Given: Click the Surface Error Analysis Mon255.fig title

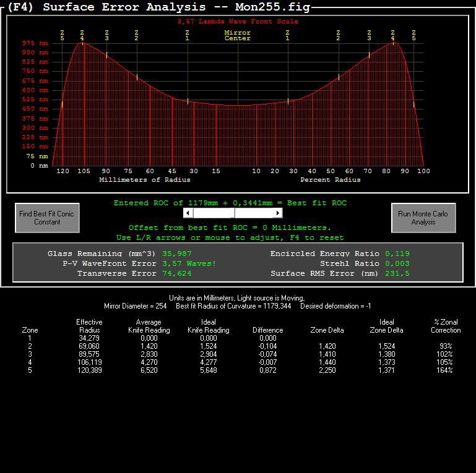Looking at the screenshot, I should pos(158,7).
